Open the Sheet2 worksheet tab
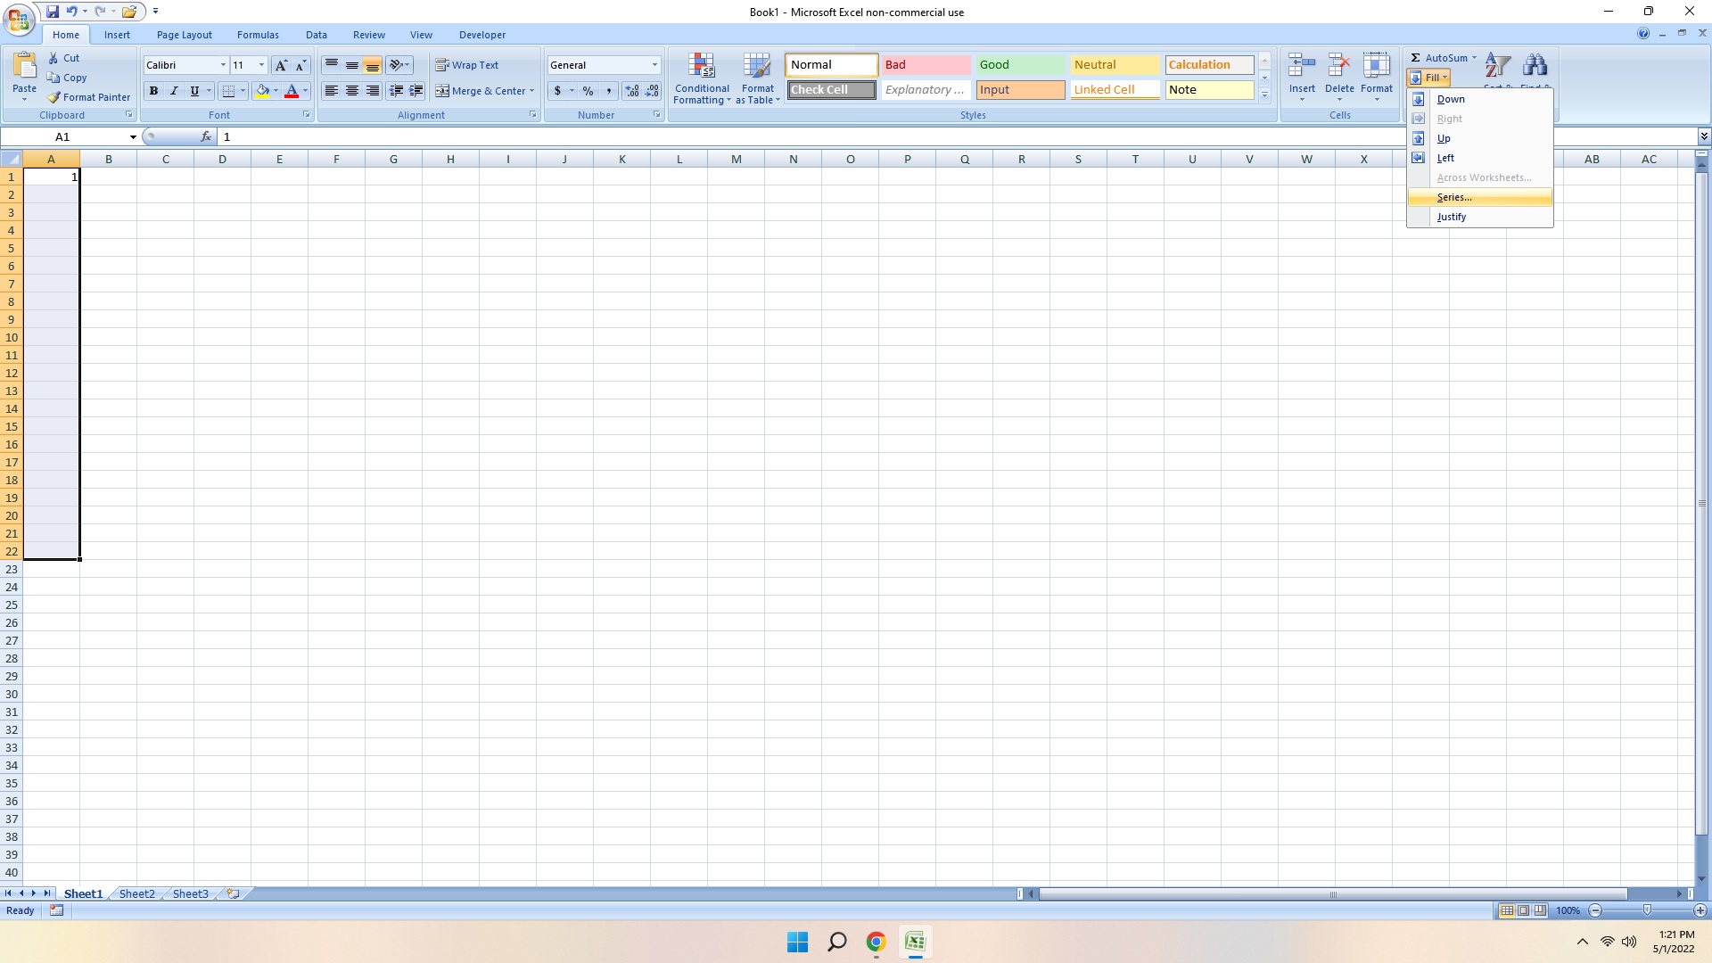The height and width of the screenshot is (963, 1712). pos(136,893)
